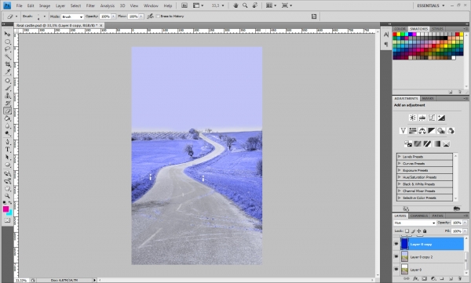Select the Zoom tool in toolbox
The height and width of the screenshot is (283, 471).
(x=8, y=196)
